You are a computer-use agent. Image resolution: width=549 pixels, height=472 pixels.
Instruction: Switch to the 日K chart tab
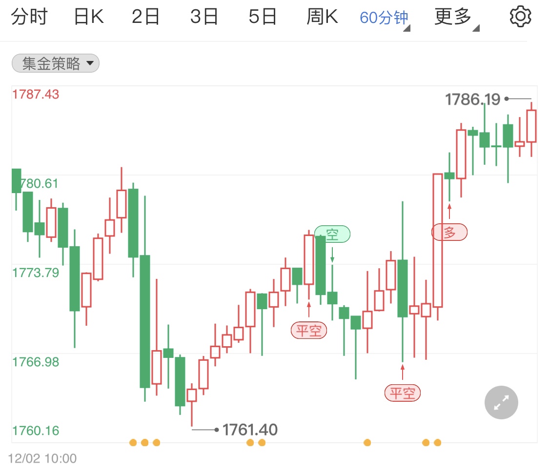coord(88,15)
